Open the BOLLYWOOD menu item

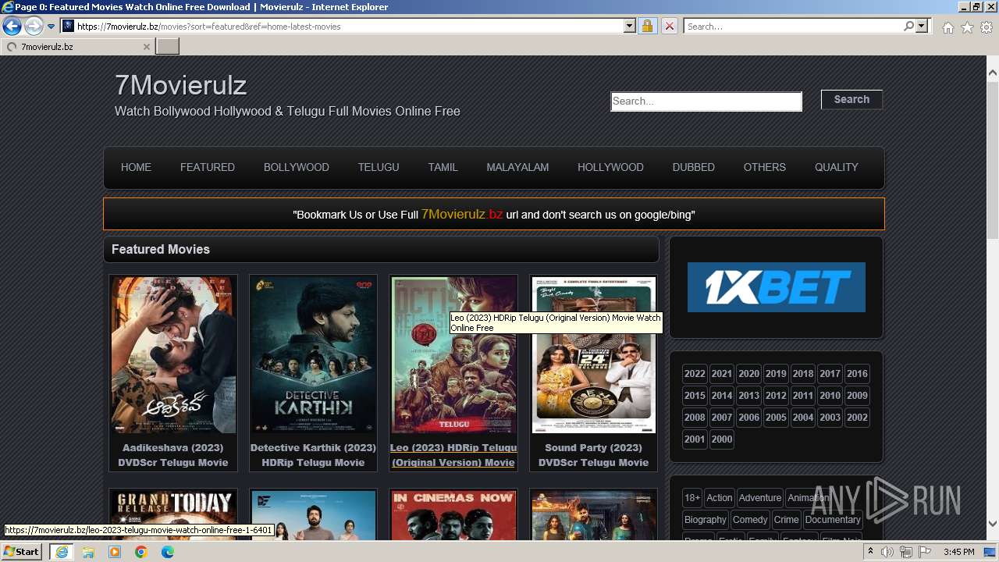[x=297, y=167]
